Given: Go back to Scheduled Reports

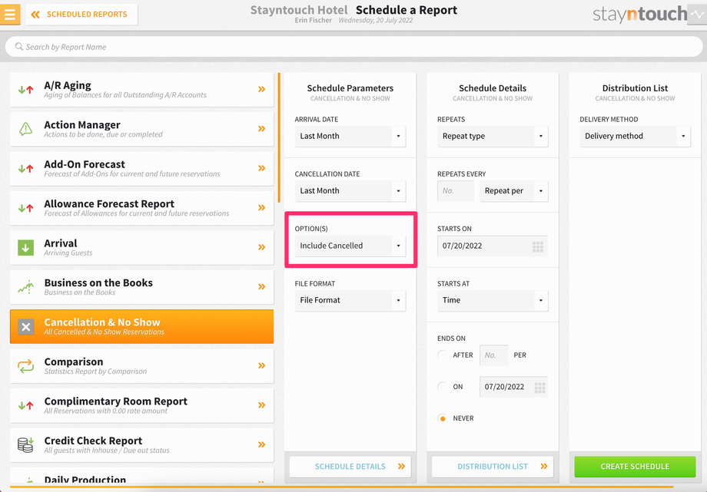Looking at the screenshot, I should pos(81,15).
